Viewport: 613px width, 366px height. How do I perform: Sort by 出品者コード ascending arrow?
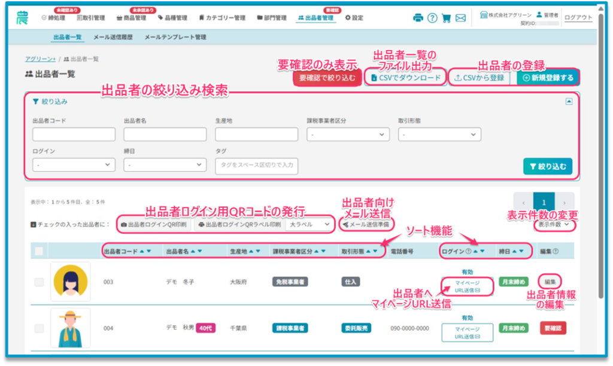pyautogui.click(x=141, y=252)
